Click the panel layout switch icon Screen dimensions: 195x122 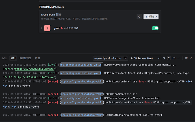click(186, 58)
